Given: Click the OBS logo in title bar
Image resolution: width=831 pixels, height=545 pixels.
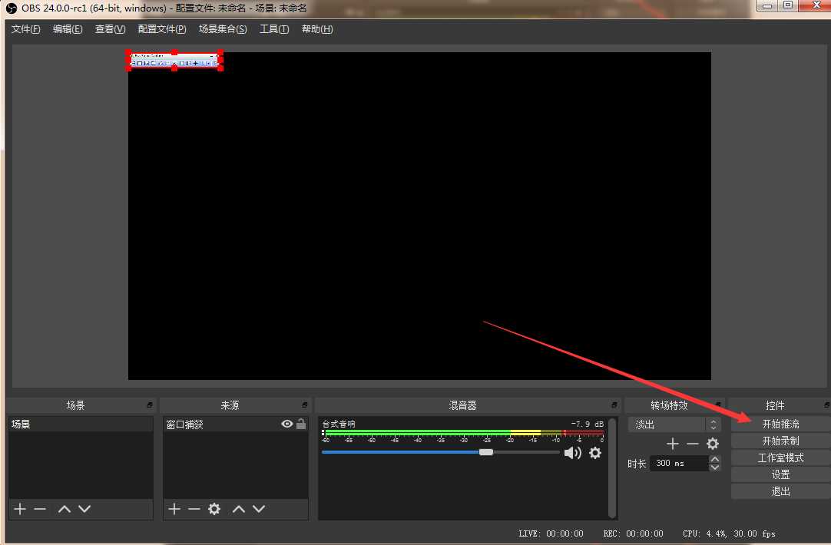Looking at the screenshot, I should [x=11, y=8].
